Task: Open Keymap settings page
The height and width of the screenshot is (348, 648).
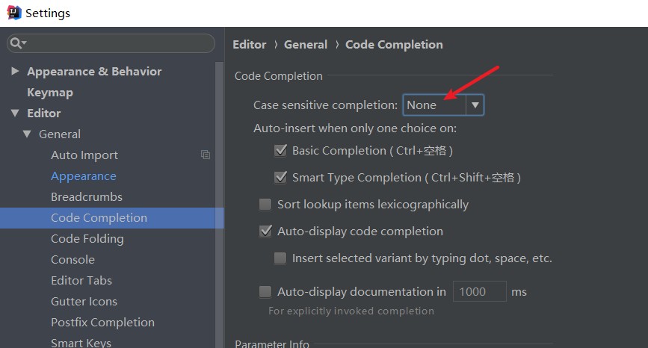Action: [x=50, y=93]
